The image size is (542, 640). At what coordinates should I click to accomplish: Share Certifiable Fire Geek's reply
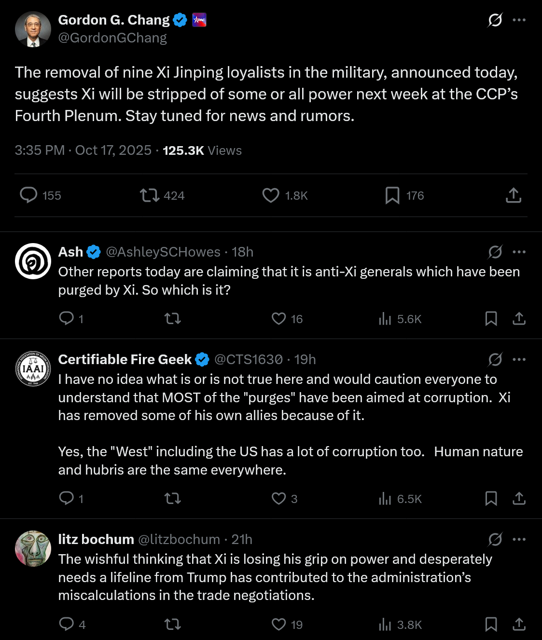(519, 499)
